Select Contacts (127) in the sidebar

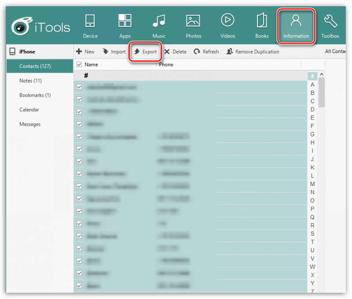[x=40, y=66]
